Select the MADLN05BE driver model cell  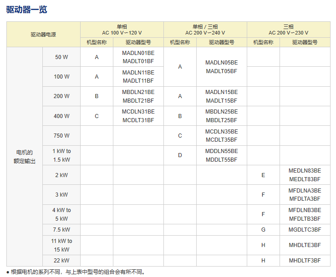221,67
